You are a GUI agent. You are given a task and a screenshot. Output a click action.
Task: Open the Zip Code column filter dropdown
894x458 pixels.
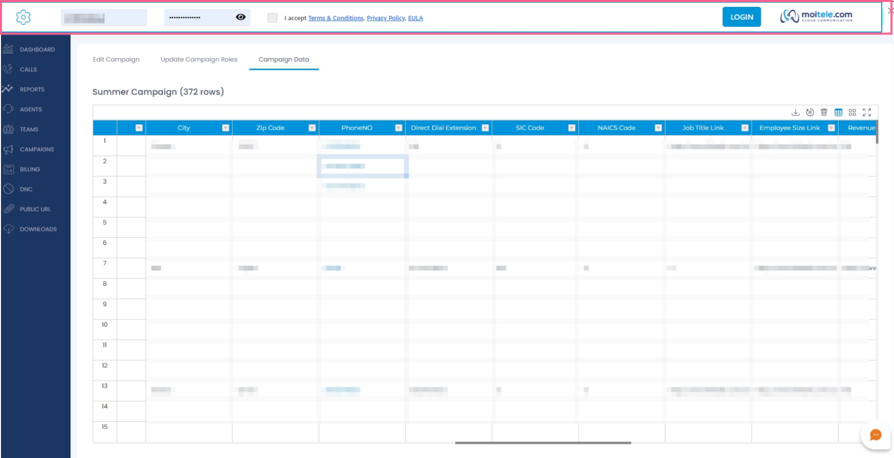(x=312, y=128)
